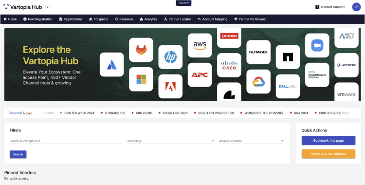The height and width of the screenshot is (185, 365).
Task: Open the Prospects menu item
Action: click(98, 19)
